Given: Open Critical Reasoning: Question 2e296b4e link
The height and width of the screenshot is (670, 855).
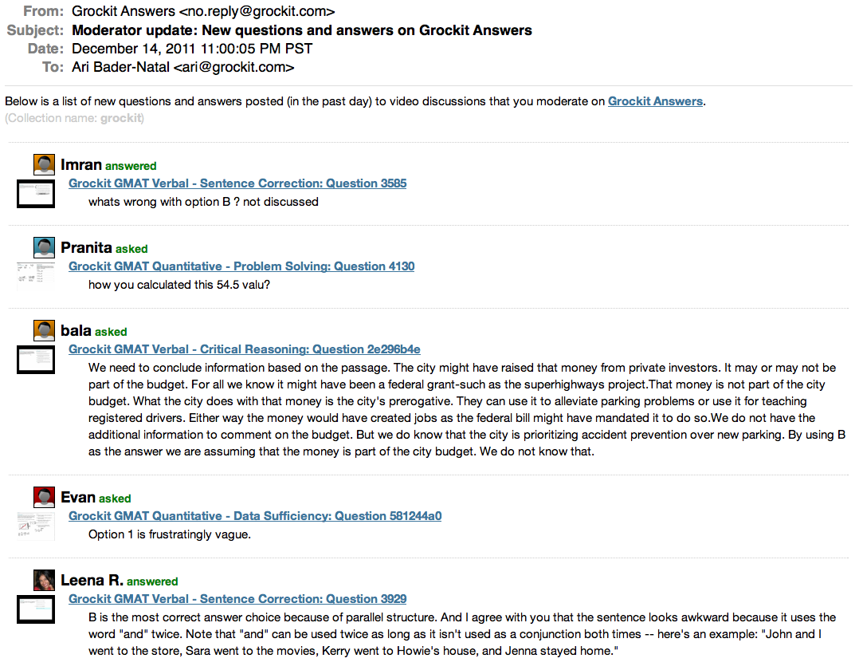Looking at the screenshot, I should point(245,349).
